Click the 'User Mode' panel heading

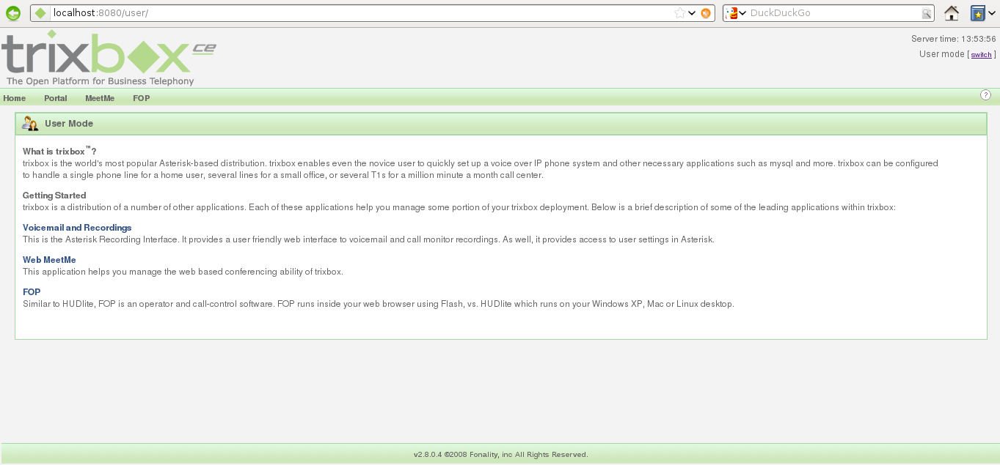coord(69,124)
